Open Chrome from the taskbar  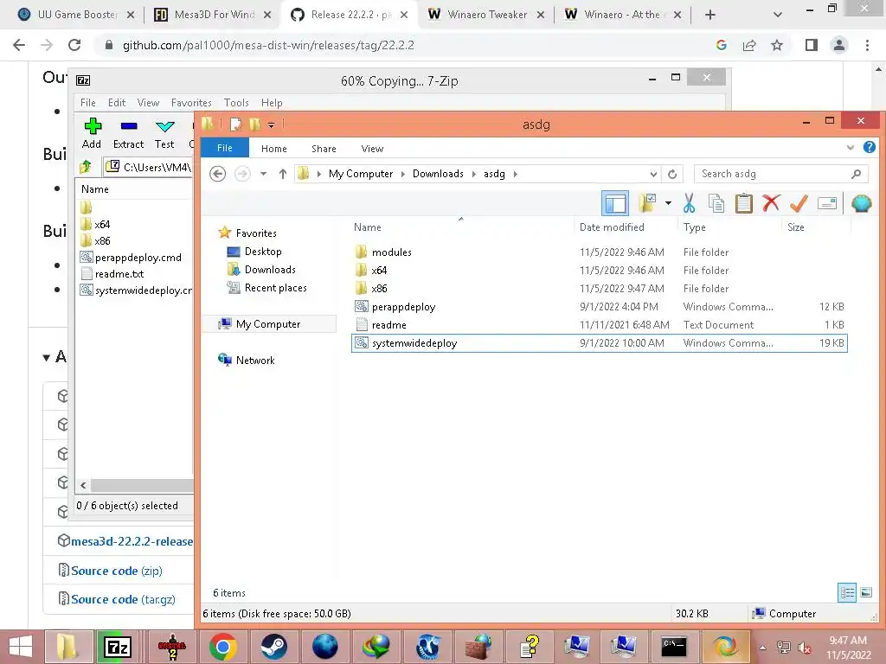pos(222,647)
